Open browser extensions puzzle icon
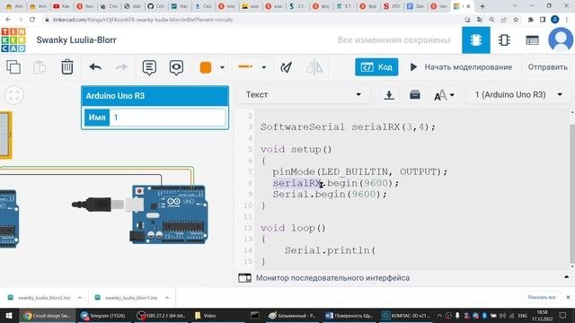This screenshot has height=323, width=575. tap(530, 20)
